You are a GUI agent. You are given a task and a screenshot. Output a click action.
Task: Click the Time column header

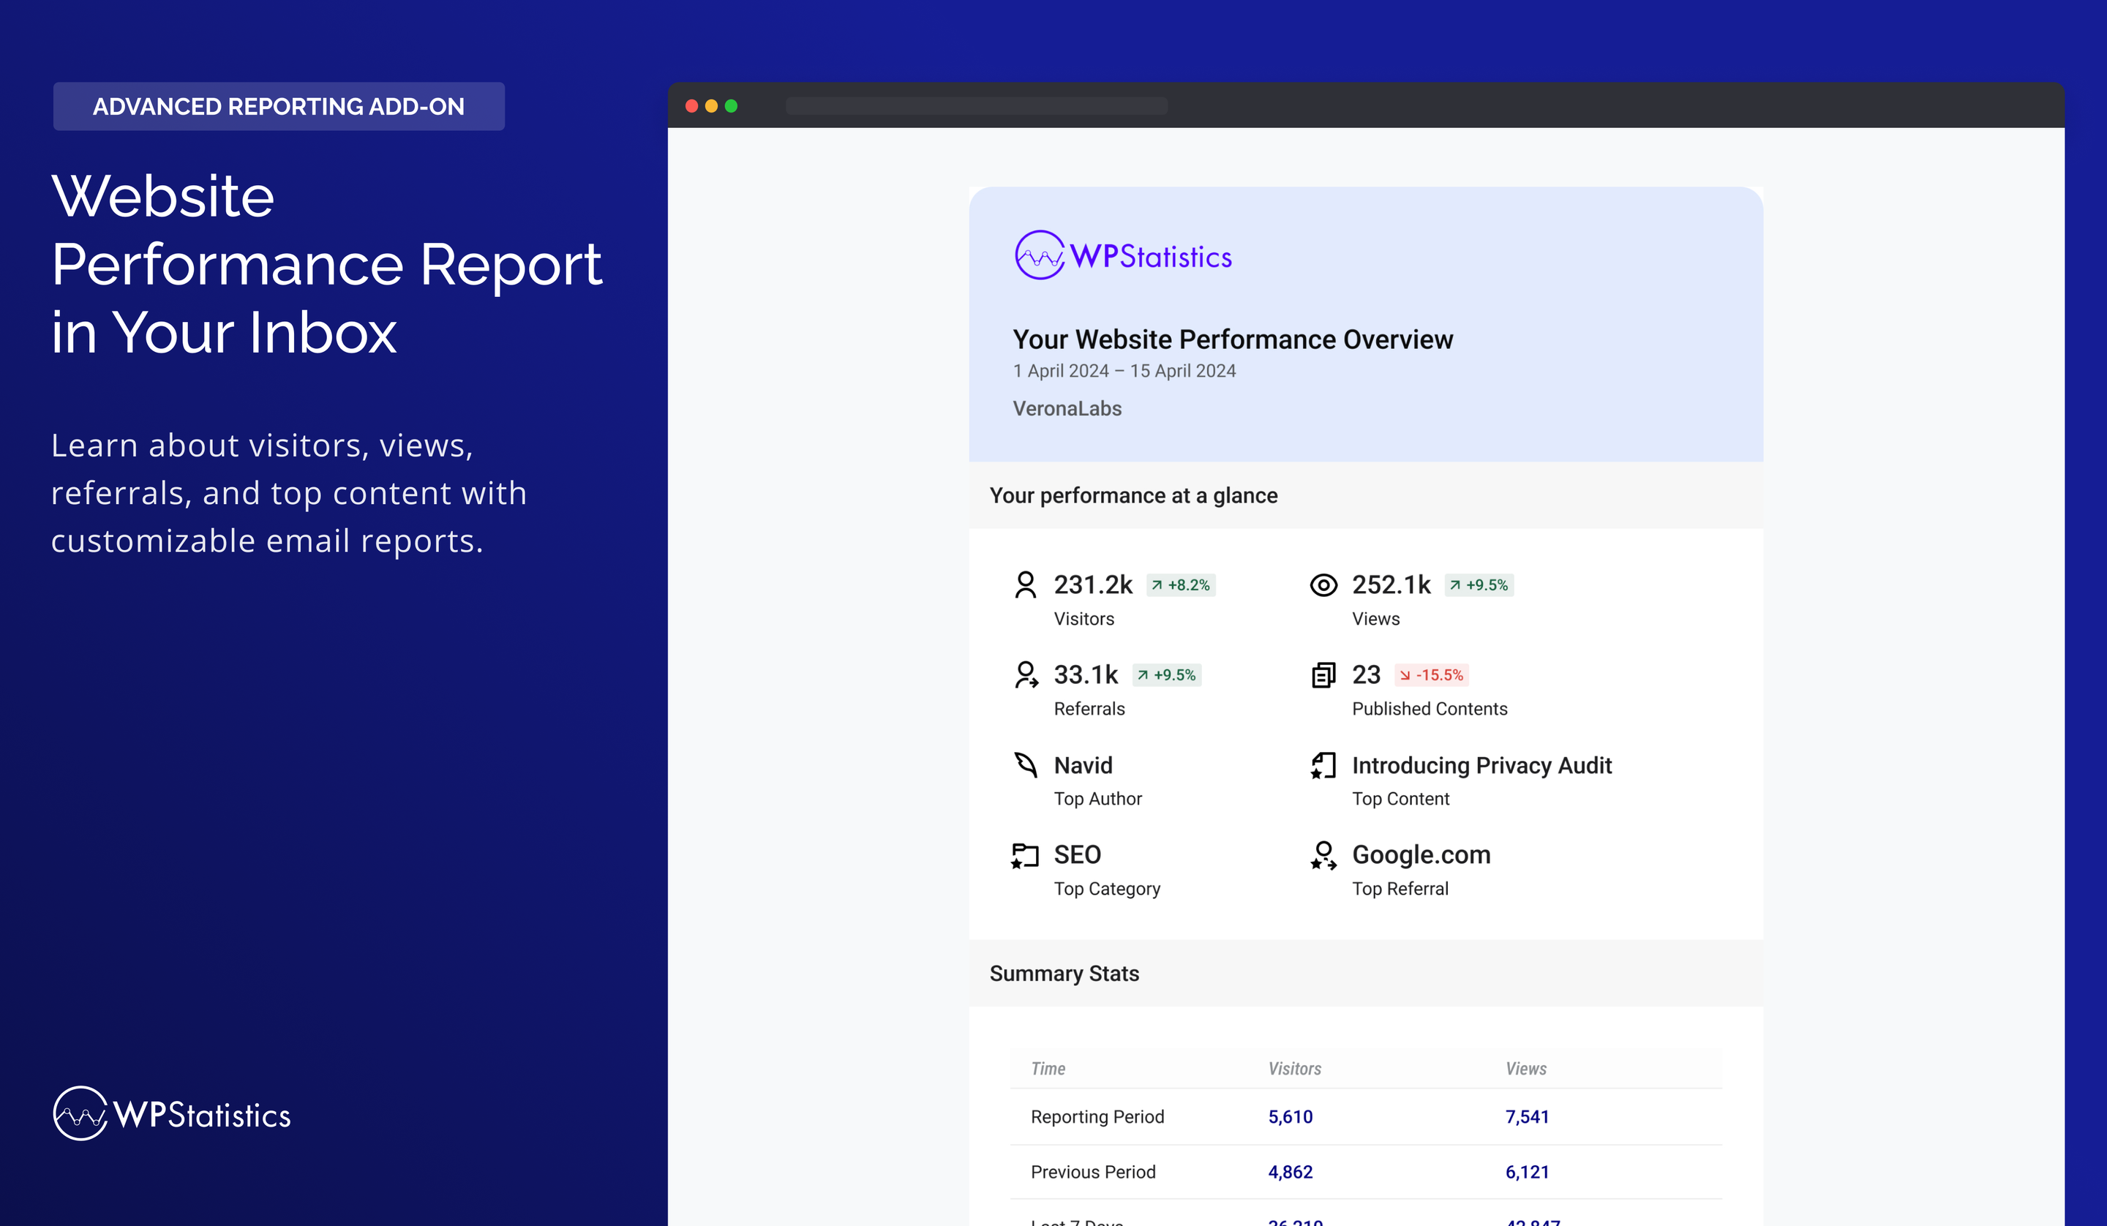click(1048, 1068)
